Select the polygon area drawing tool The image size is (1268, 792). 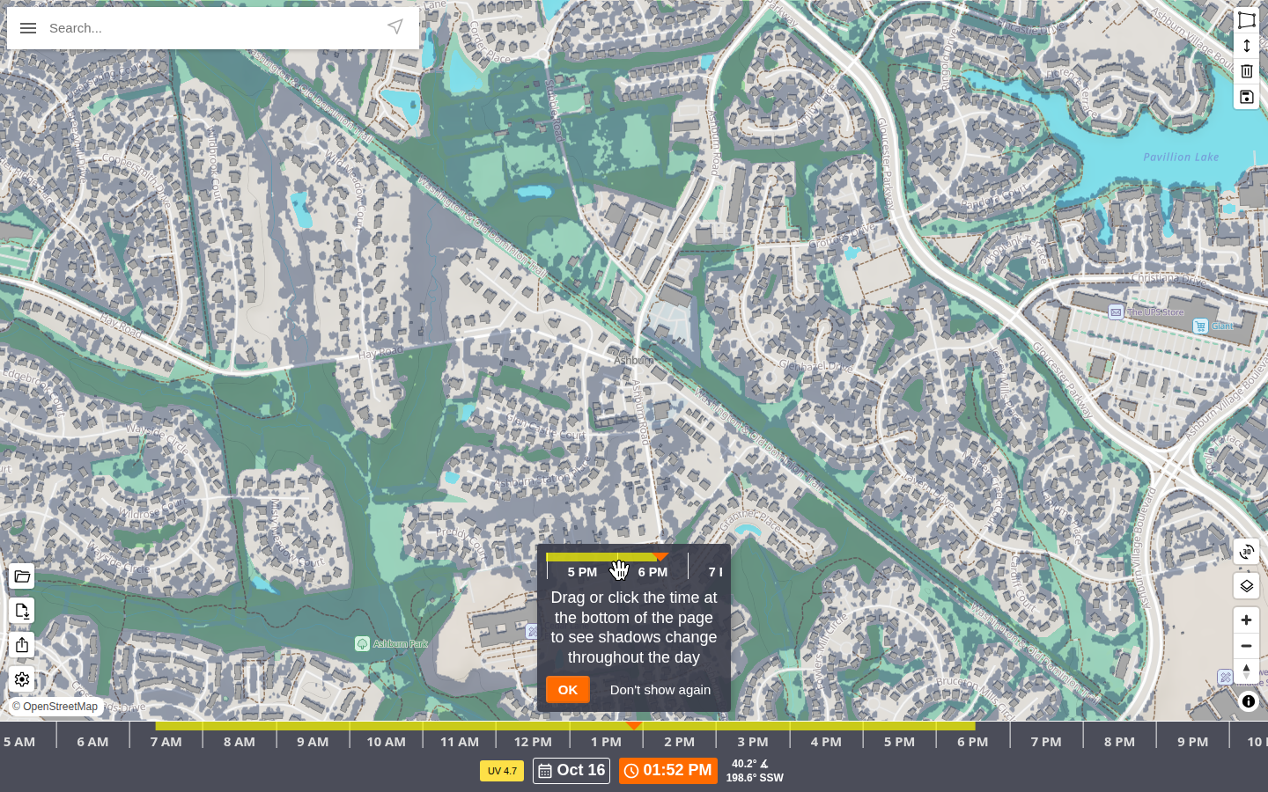pos(1246,20)
